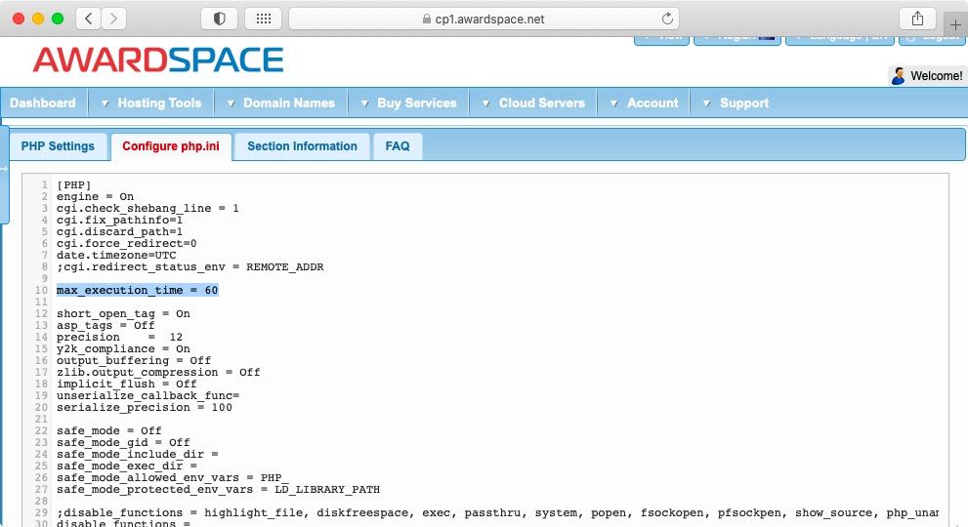Expand the Account dropdown menu
This screenshot has height=527, width=968.
[x=644, y=103]
